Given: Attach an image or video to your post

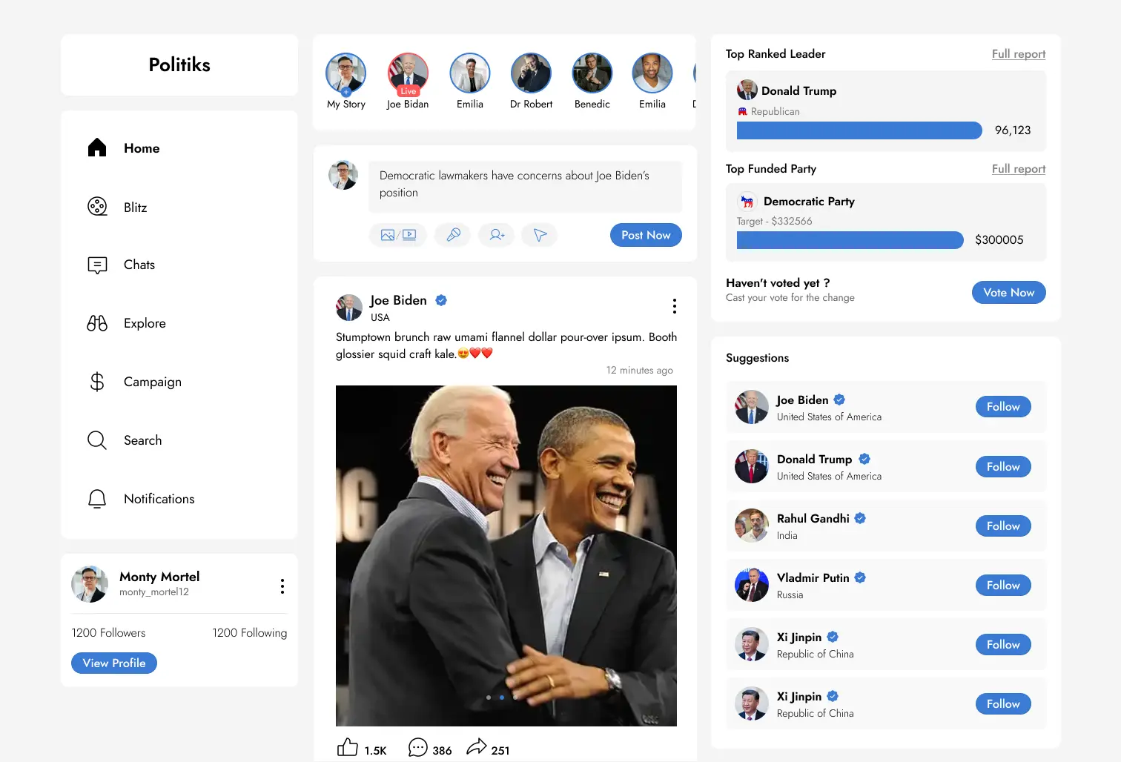Looking at the screenshot, I should coord(398,235).
